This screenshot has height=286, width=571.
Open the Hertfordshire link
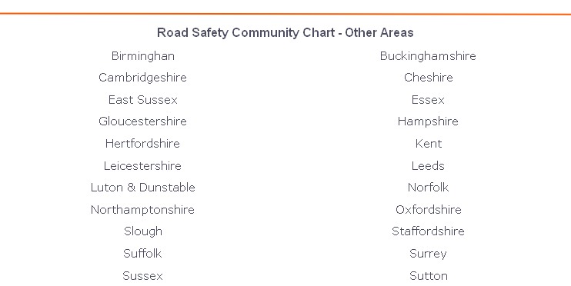click(142, 143)
